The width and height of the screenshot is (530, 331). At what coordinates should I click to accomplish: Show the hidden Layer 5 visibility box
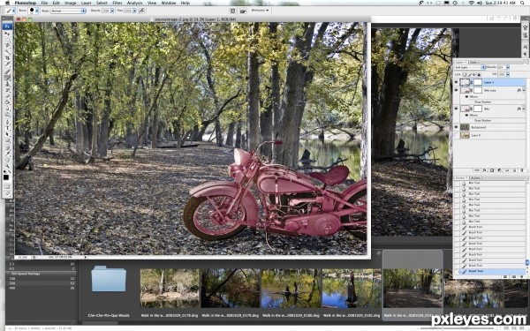[x=457, y=135]
